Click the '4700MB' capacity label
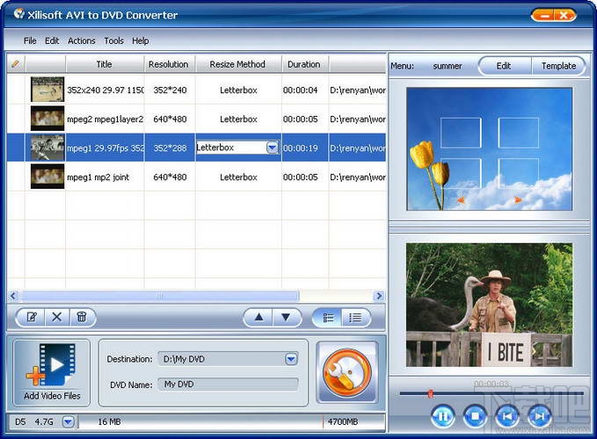The image size is (597, 439). [x=343, y=421]
